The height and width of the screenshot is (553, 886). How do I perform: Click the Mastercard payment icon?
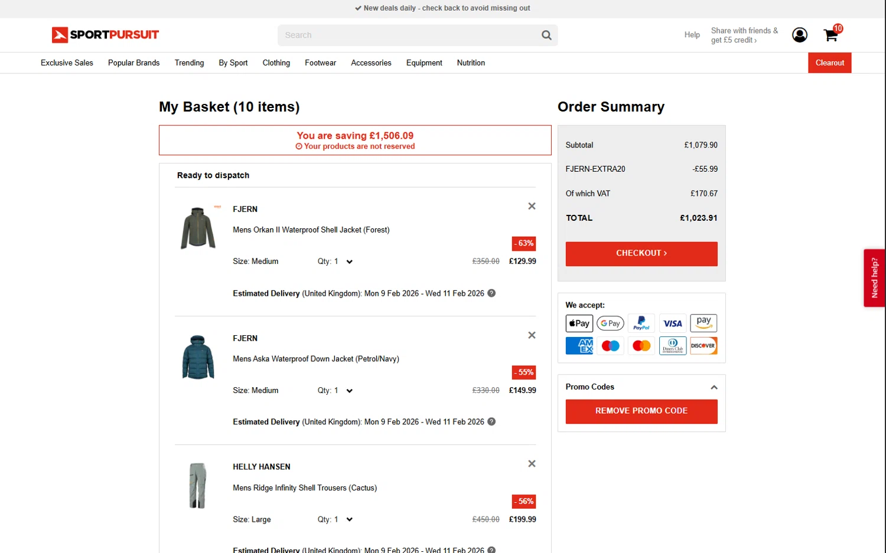click(x=641, y=346)
